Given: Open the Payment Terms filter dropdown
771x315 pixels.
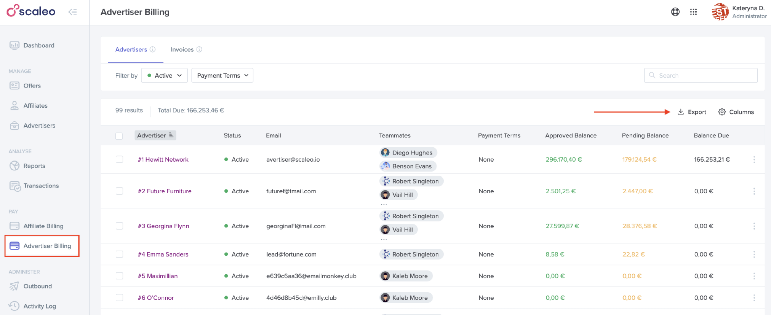Looking at the screenshot, I should (222, 75).
